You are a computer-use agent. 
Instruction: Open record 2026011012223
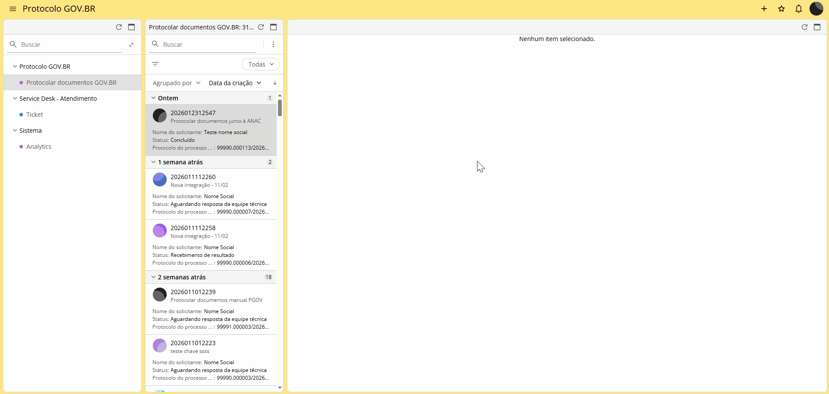coord(211,360)
